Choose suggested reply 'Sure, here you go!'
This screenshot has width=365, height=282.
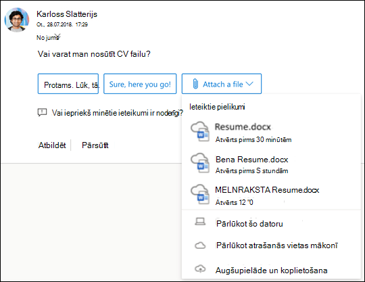(140, 84)
